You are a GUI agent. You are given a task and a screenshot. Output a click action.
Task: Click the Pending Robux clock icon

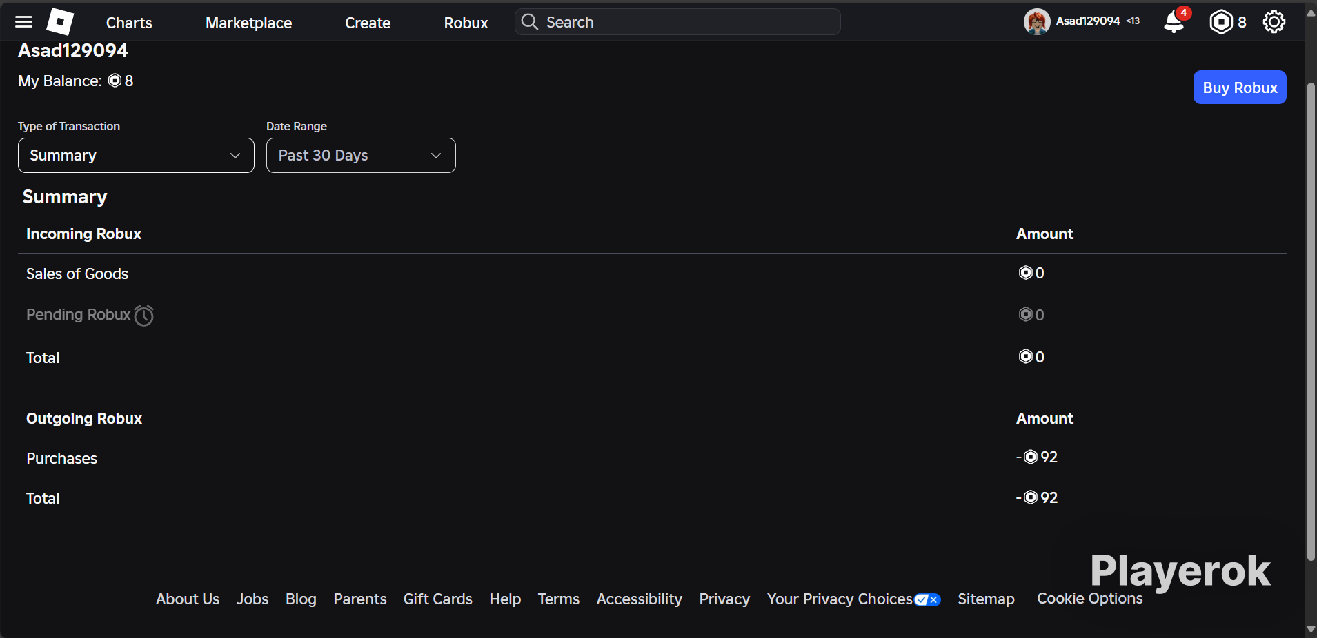[x=144, y=316]
